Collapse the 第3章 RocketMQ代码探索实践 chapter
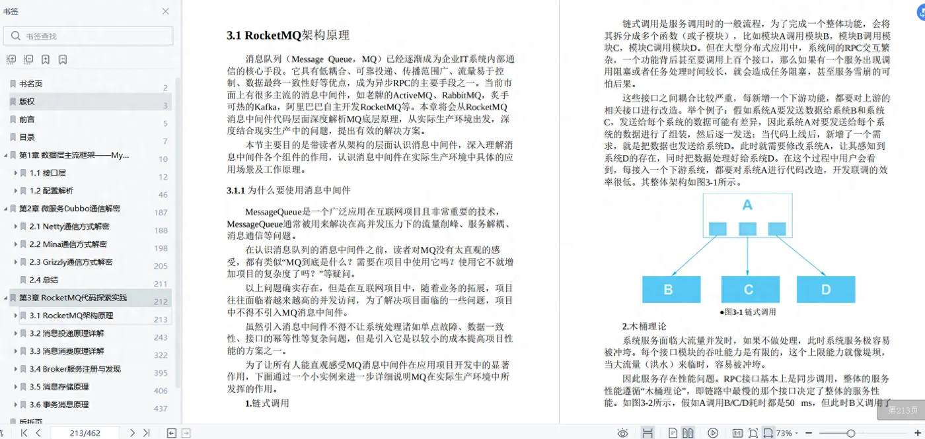Viewport: 925px width, 439px height. (5, 298)
